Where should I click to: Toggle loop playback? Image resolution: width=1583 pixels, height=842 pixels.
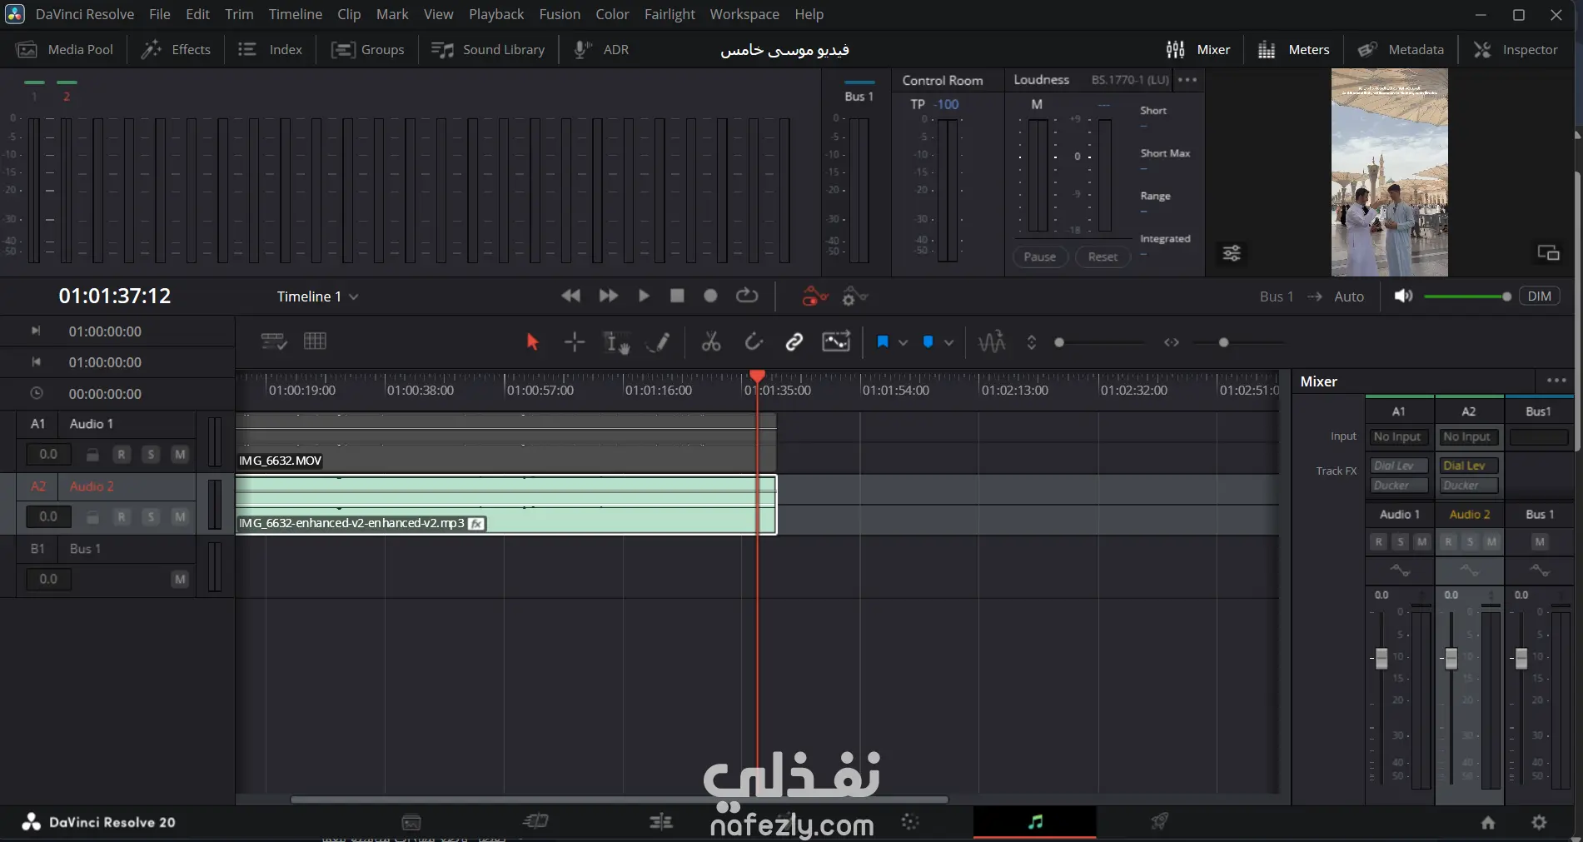pos(747,296)
